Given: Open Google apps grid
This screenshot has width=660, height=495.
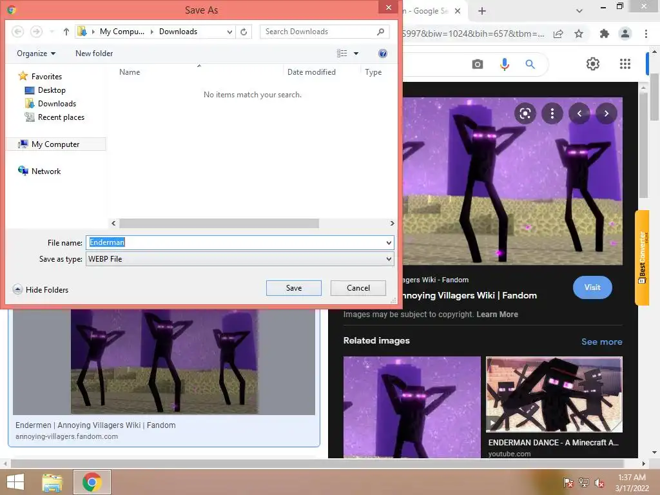Looking at the screenshot, I should click(x=625, y=64).
